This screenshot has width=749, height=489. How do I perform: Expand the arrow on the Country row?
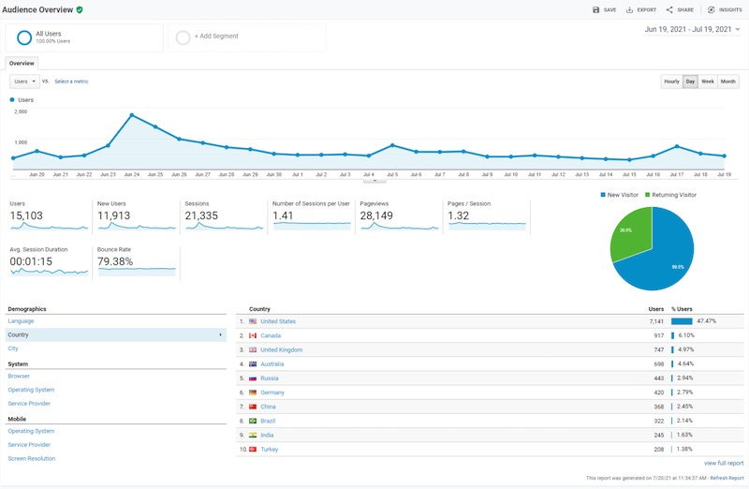coord(220,334)
